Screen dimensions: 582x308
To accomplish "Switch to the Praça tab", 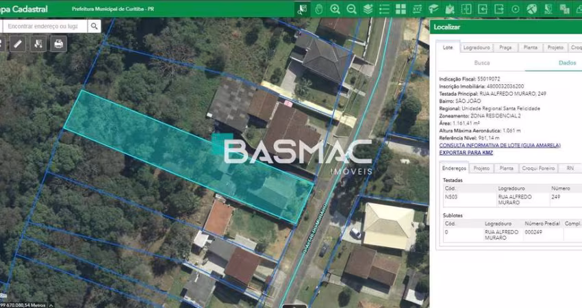I will [505, 47].
